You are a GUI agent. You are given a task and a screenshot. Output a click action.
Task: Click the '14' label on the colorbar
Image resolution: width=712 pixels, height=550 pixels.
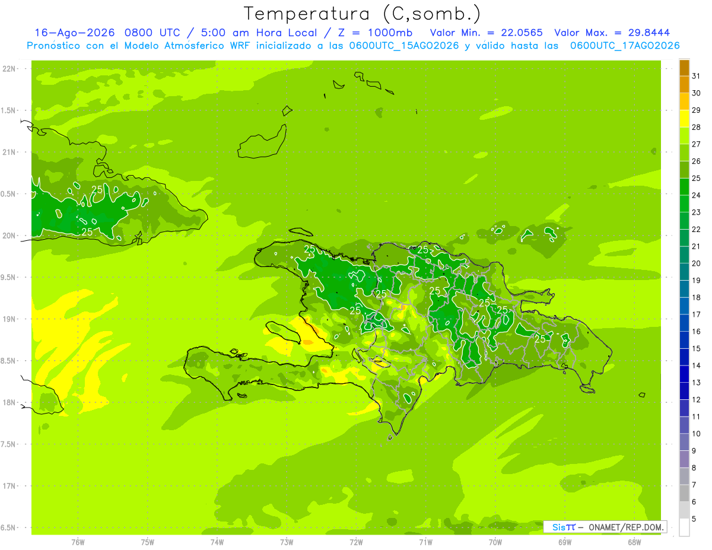pos(697,365)
